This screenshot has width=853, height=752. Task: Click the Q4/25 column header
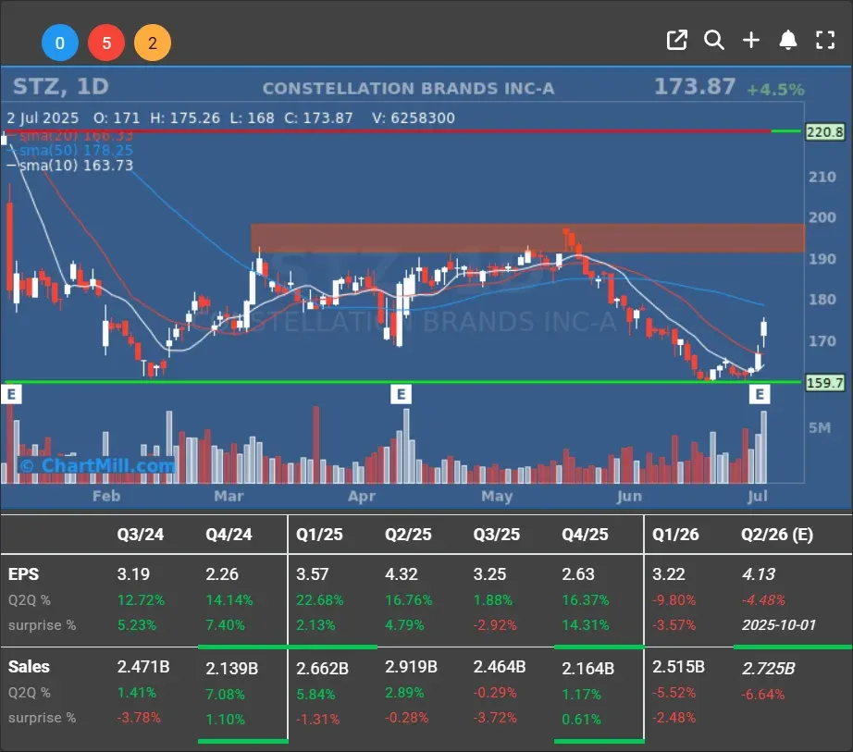[586, 535]
